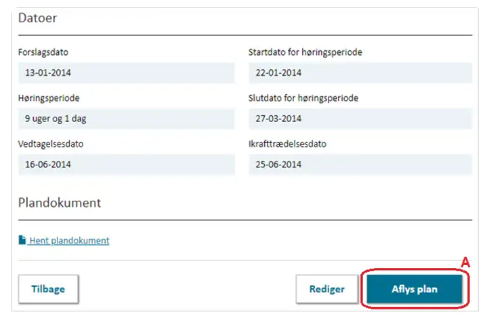This screenshot has width=487, height=314.
Task: Click the Ikrafttrædelsesdato label text
Action: coord(287,144)
